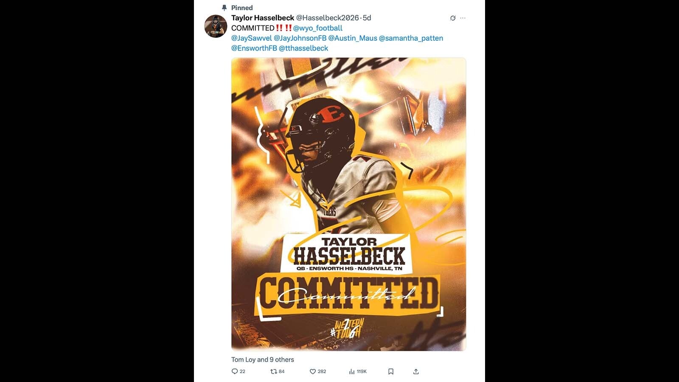Open the view analytics bar chart icon
The width and height of the screenshot is (679, 382).
(352, 371)
